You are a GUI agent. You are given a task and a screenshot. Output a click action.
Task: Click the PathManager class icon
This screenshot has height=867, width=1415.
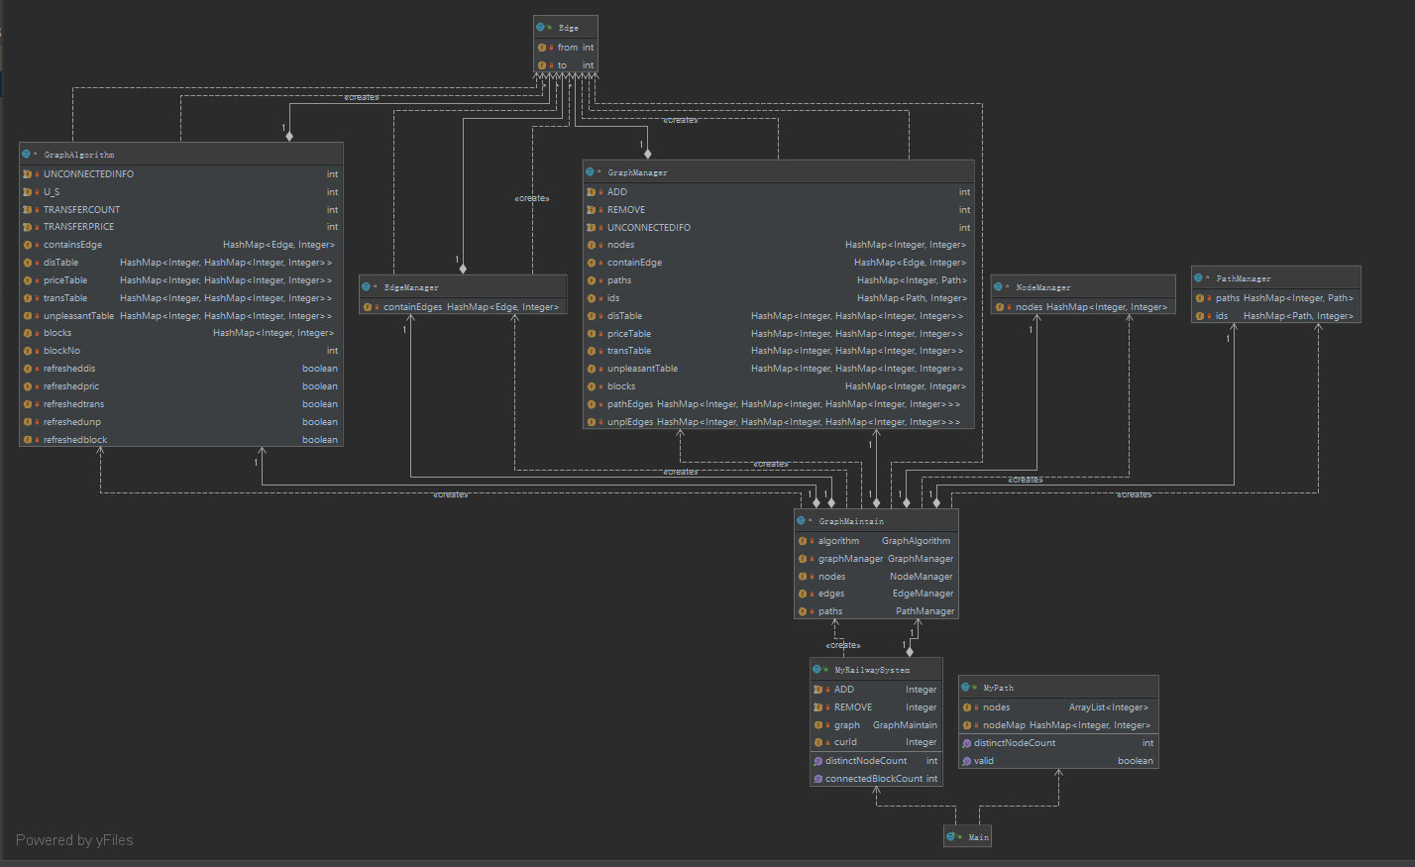pyautogui.click(x=1199, y=278)
